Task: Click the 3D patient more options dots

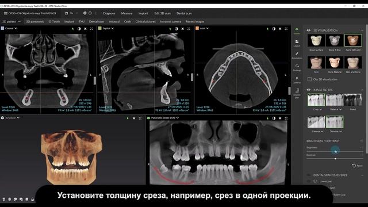Action: click(20, 22)
